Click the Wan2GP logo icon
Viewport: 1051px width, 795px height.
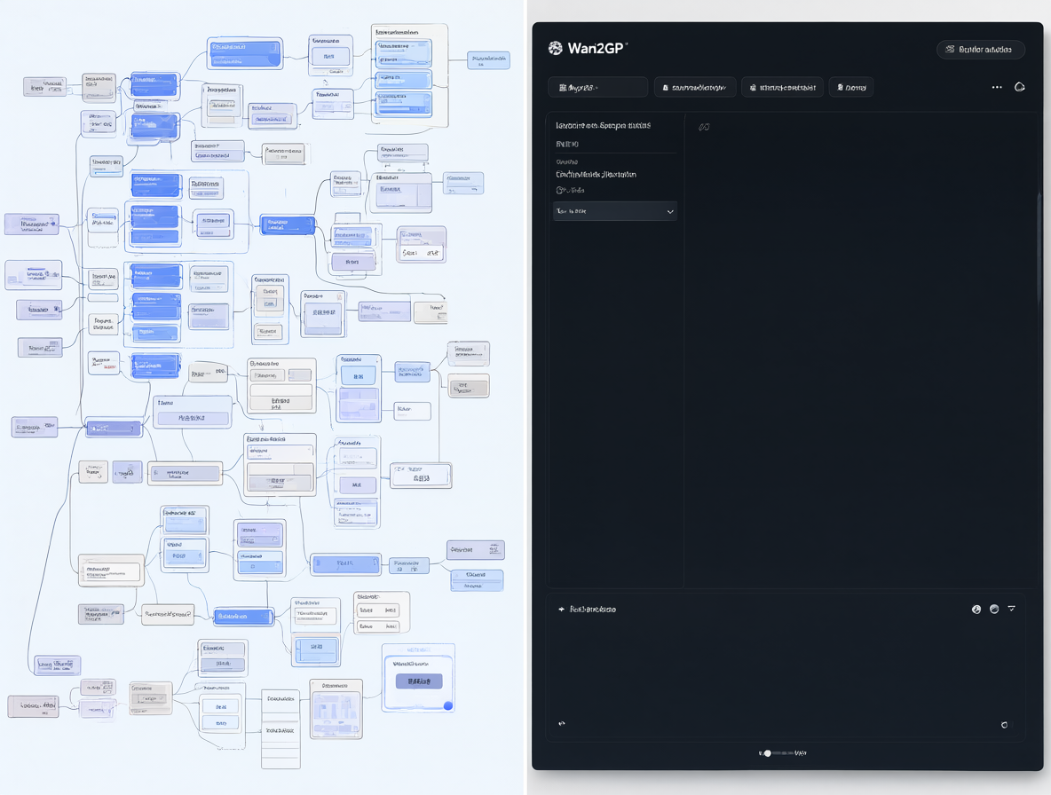555,48
